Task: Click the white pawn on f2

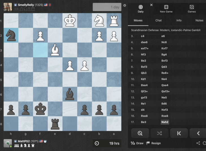Action: 40,35
